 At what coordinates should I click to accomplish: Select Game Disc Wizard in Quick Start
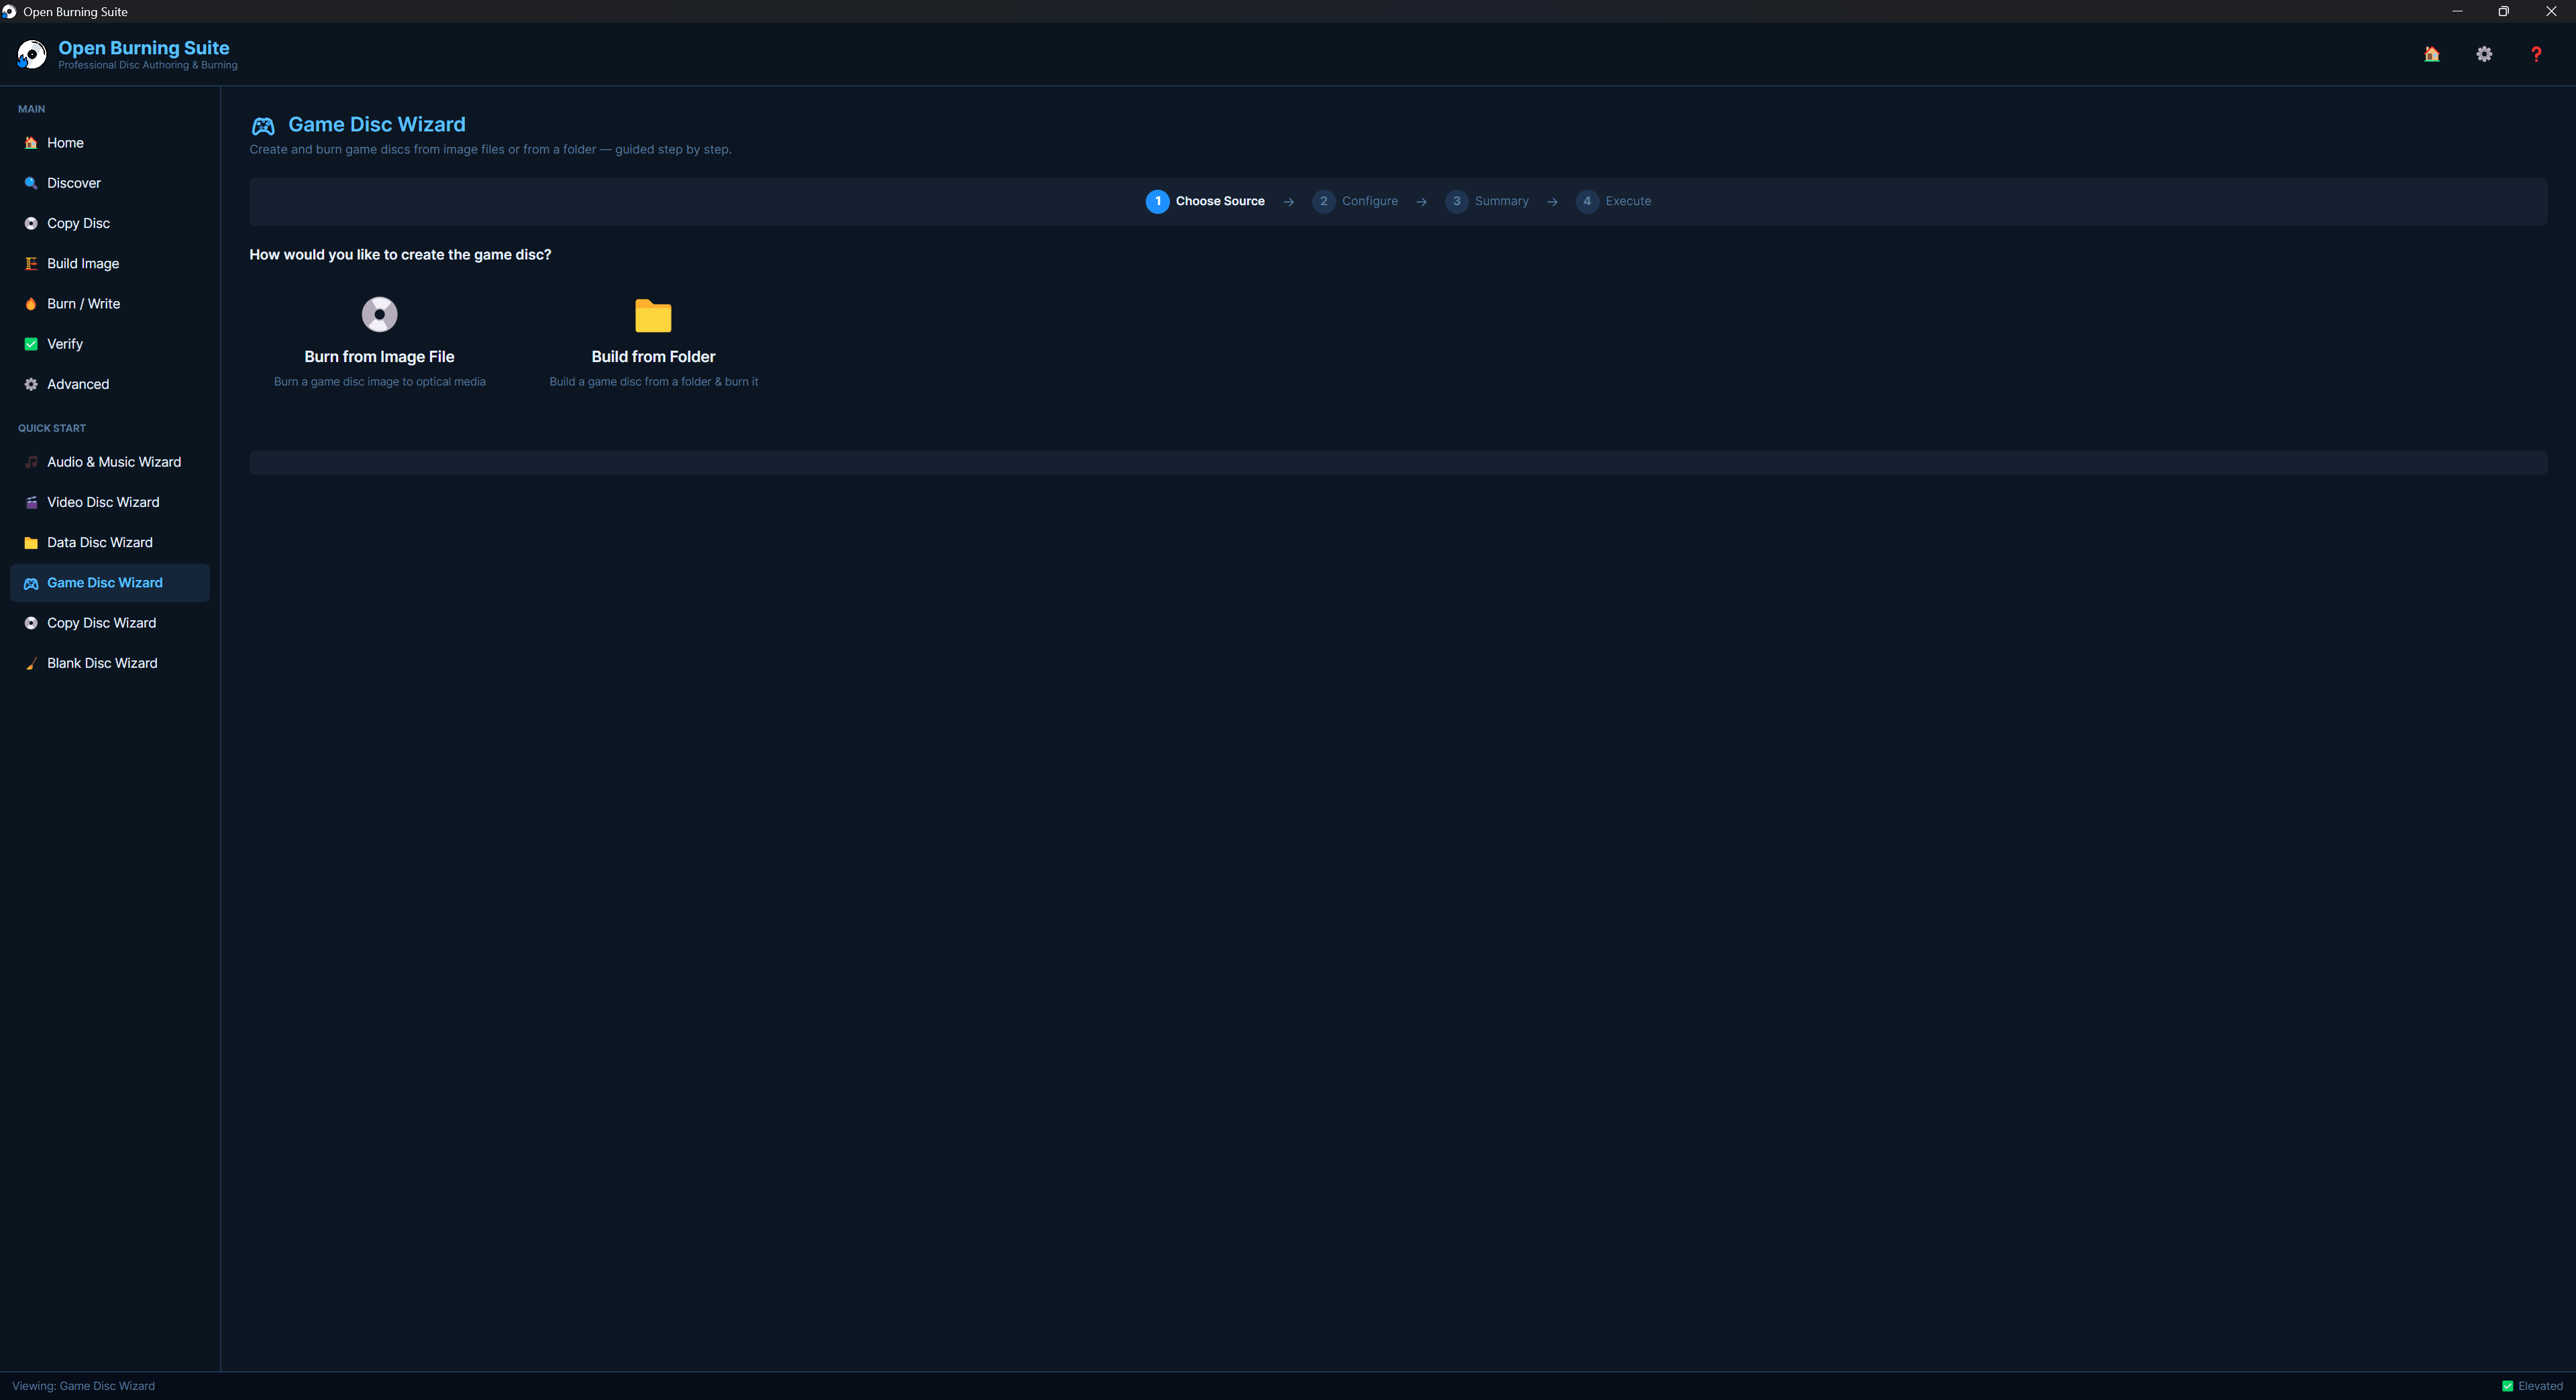[x=110, y=583]
